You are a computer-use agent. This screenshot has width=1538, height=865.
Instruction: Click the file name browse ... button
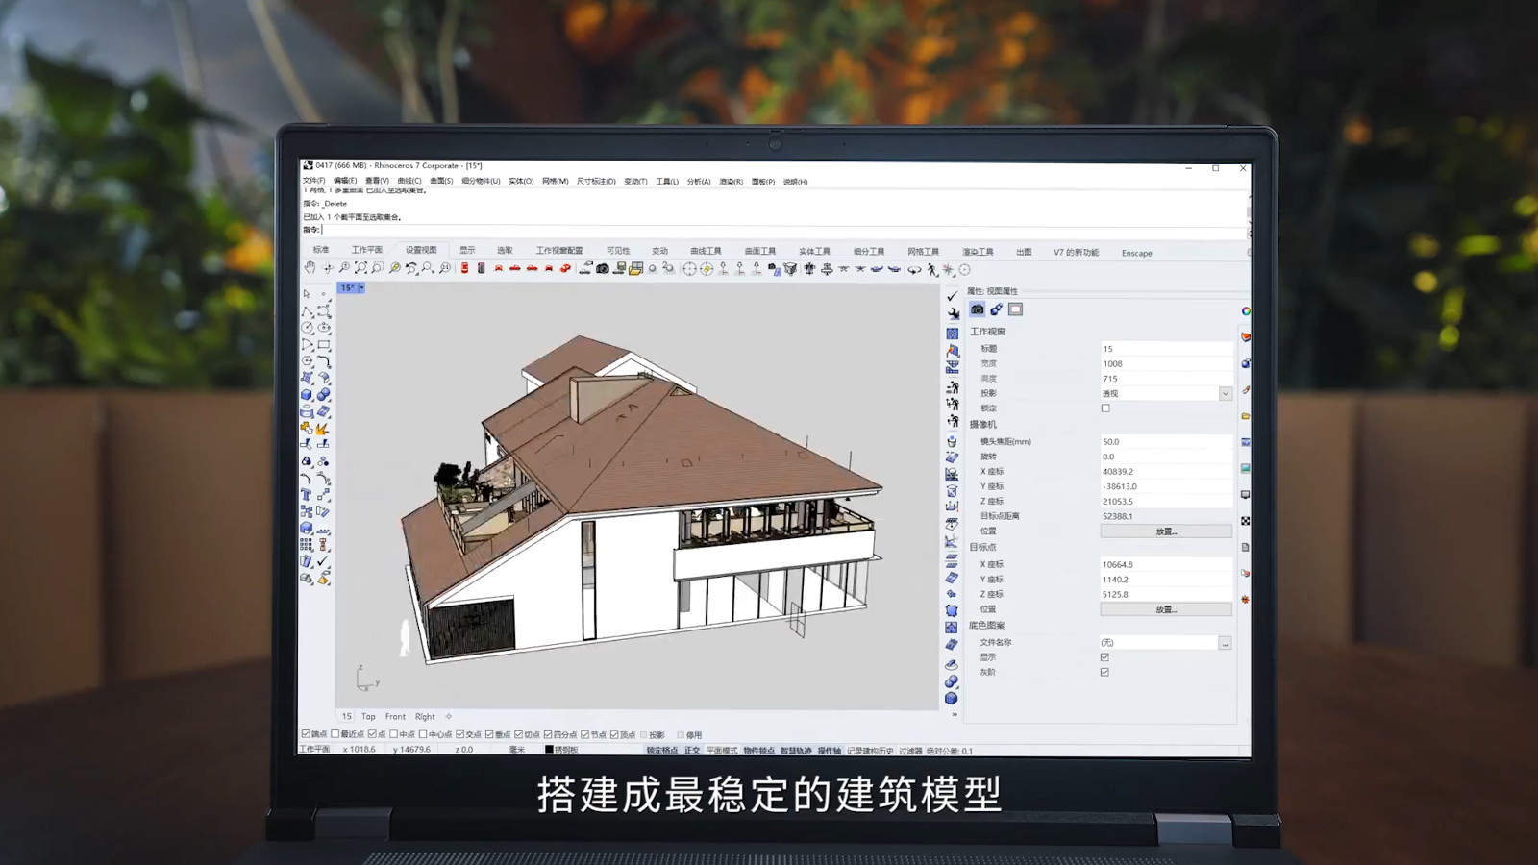coord(1225,643)
